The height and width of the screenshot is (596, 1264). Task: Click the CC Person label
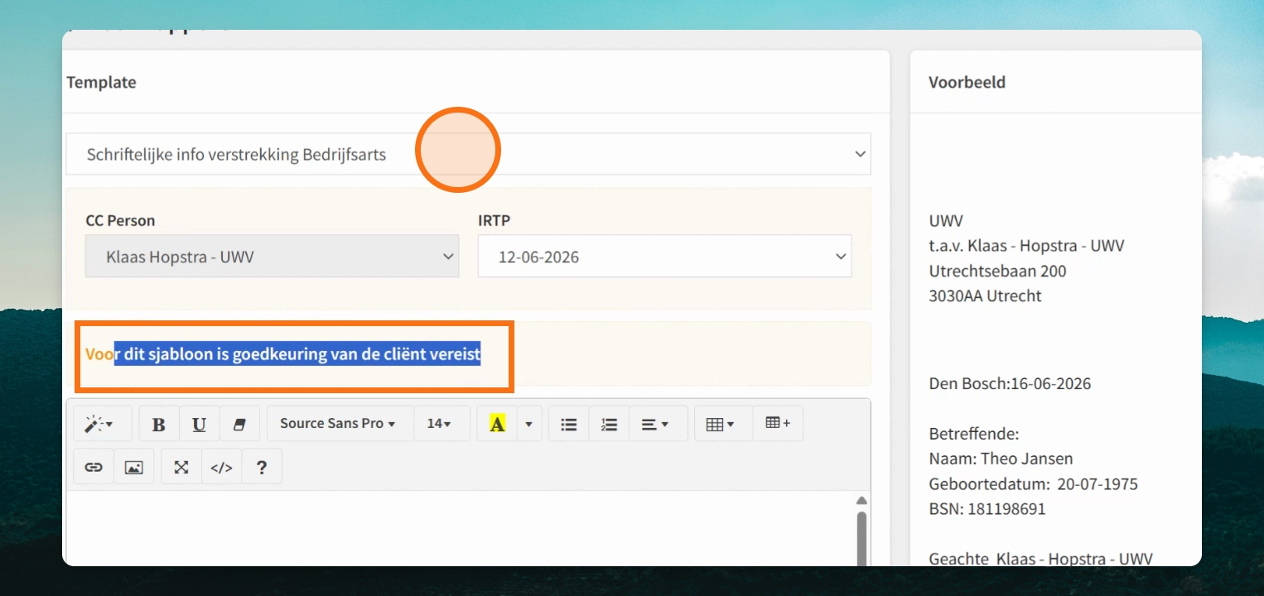tap(120, 221)
